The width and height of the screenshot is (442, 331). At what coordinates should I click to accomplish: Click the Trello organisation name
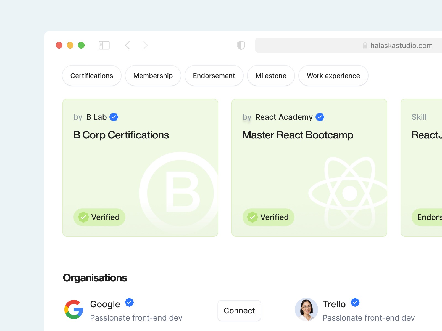point(334,304)
